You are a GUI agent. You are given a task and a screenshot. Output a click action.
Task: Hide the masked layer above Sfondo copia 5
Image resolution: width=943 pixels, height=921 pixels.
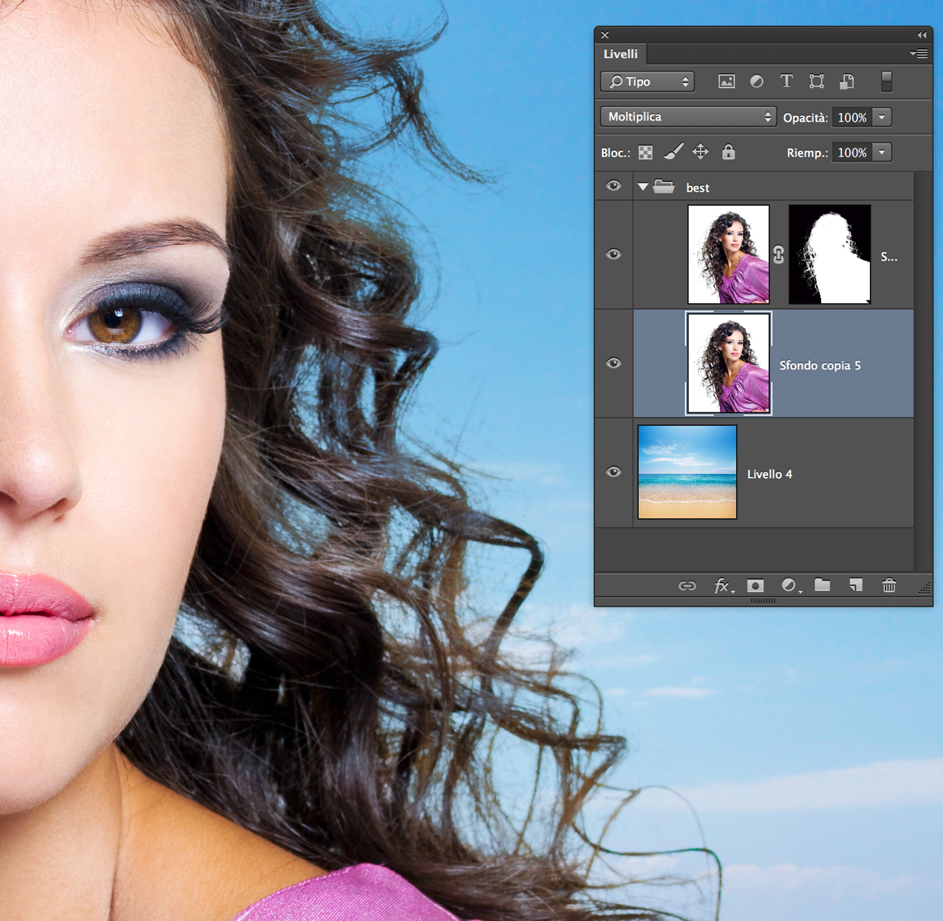[614, 254]
